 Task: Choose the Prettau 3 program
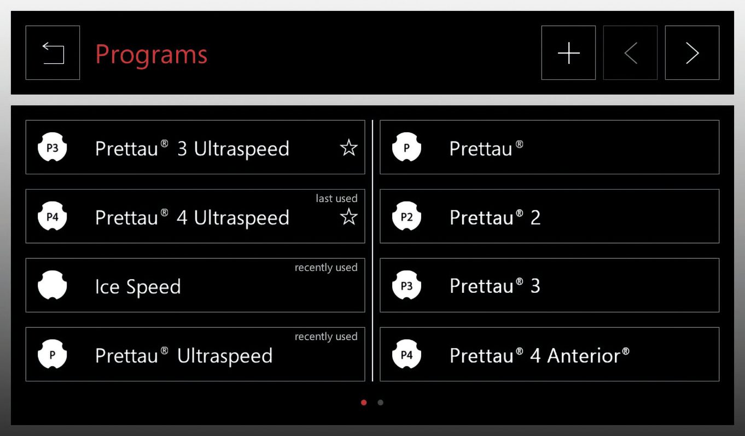point(494,286)
